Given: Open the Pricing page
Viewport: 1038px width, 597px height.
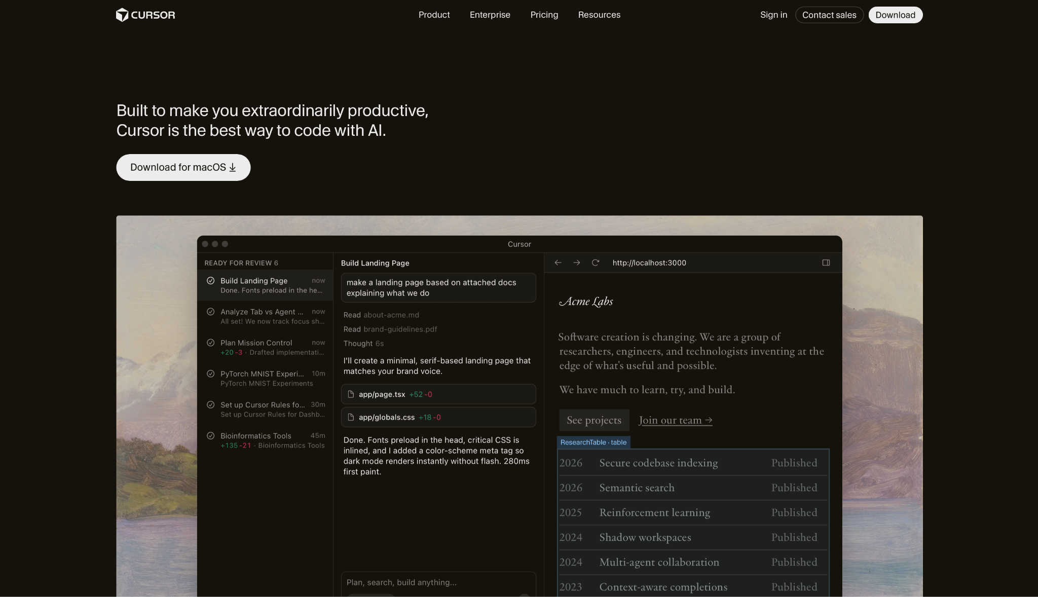Looking at the screenshot, I should click(544, 15).
